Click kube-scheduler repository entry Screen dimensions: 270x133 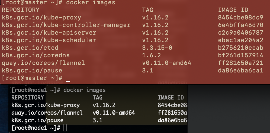tap(49, 40)
